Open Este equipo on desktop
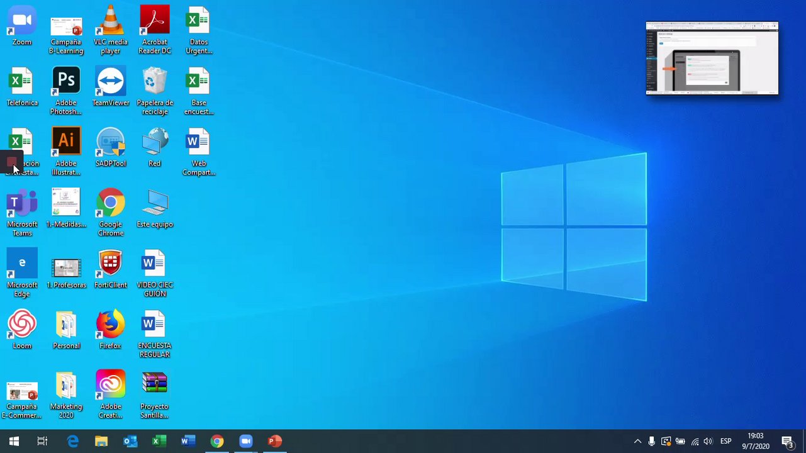This screenshot has width=806, height=453. click(x=155, y=208)
